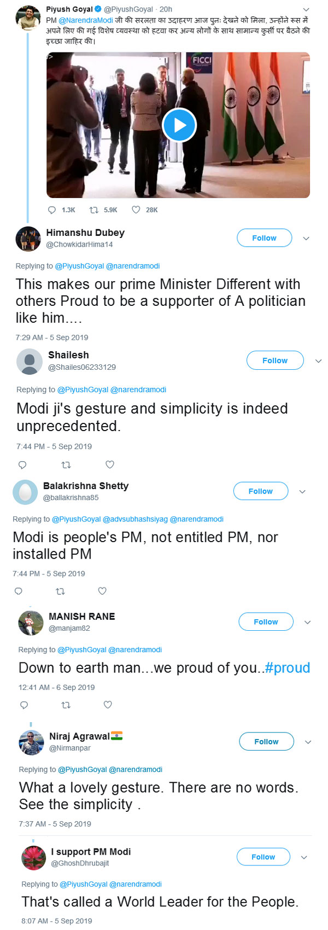
Task: Open the #proud hashtag link
Action: coord(287,668)
